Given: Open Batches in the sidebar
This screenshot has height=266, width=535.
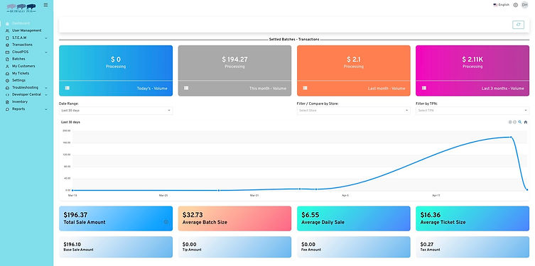Looking at the screenshot, I should point(18,60).
